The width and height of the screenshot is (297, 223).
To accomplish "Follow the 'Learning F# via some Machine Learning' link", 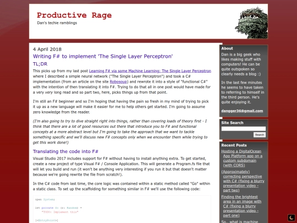I will coord(150,71).
